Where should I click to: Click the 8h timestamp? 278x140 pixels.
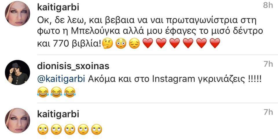[x=268, y=5]
